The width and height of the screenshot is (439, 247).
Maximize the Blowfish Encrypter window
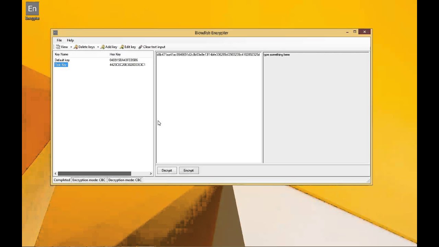[x=355, y=32]
